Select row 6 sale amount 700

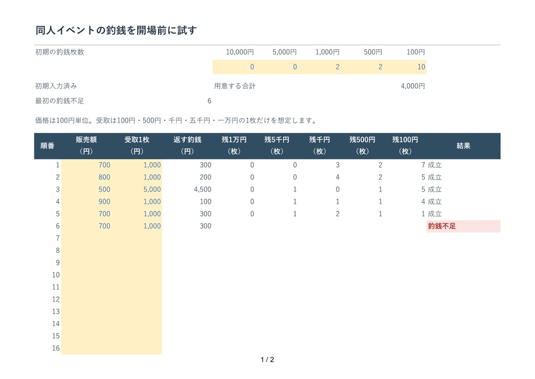click(x=86, y=226)
